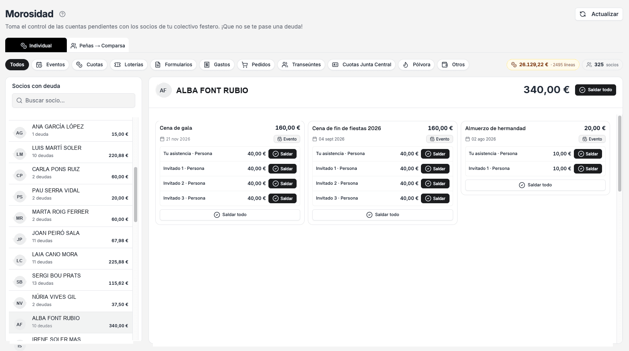Saldar Tu asistencia in Almuerzo de hermandad
This screenshot has height=351, width=629.
click(588, 154)
